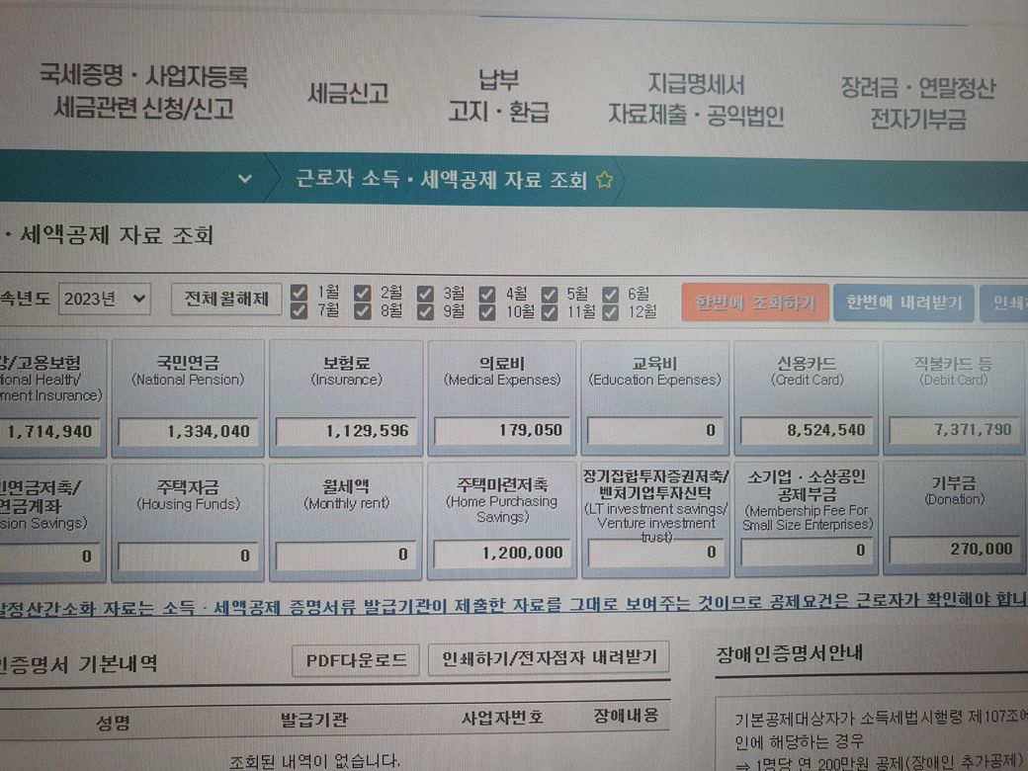Expand the breadcrumb chevron dropdown
Image resolution: width=1028 pixels, height=771 pixels.
[x=246, y=179]
